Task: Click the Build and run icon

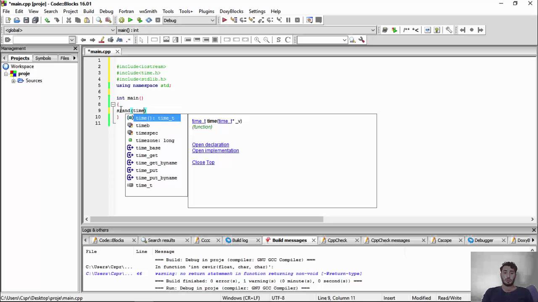Action: 140,20
